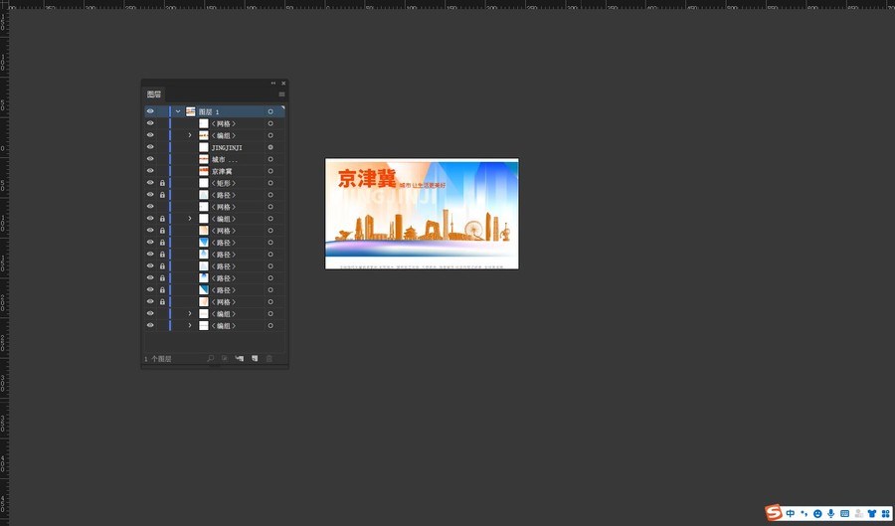Collapse the panel using the double-arrow icon
Viewport: 895px width, 526px height.
(x=273, y=84)
